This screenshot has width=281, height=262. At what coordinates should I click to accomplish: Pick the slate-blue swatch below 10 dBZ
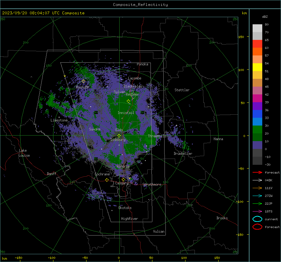(257, 145)
